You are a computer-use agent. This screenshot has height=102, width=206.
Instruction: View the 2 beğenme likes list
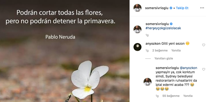[x=160, y=50]
